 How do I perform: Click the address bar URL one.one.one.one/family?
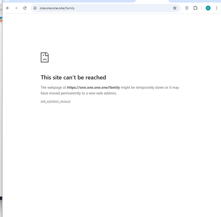[57, 8]
